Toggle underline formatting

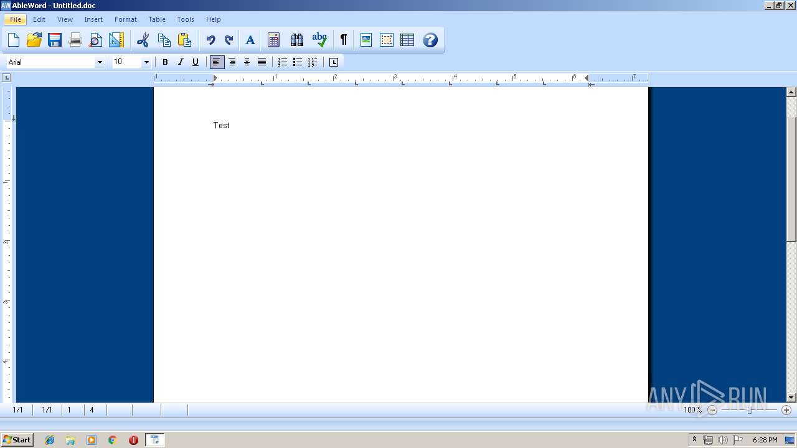click(196, 62)
